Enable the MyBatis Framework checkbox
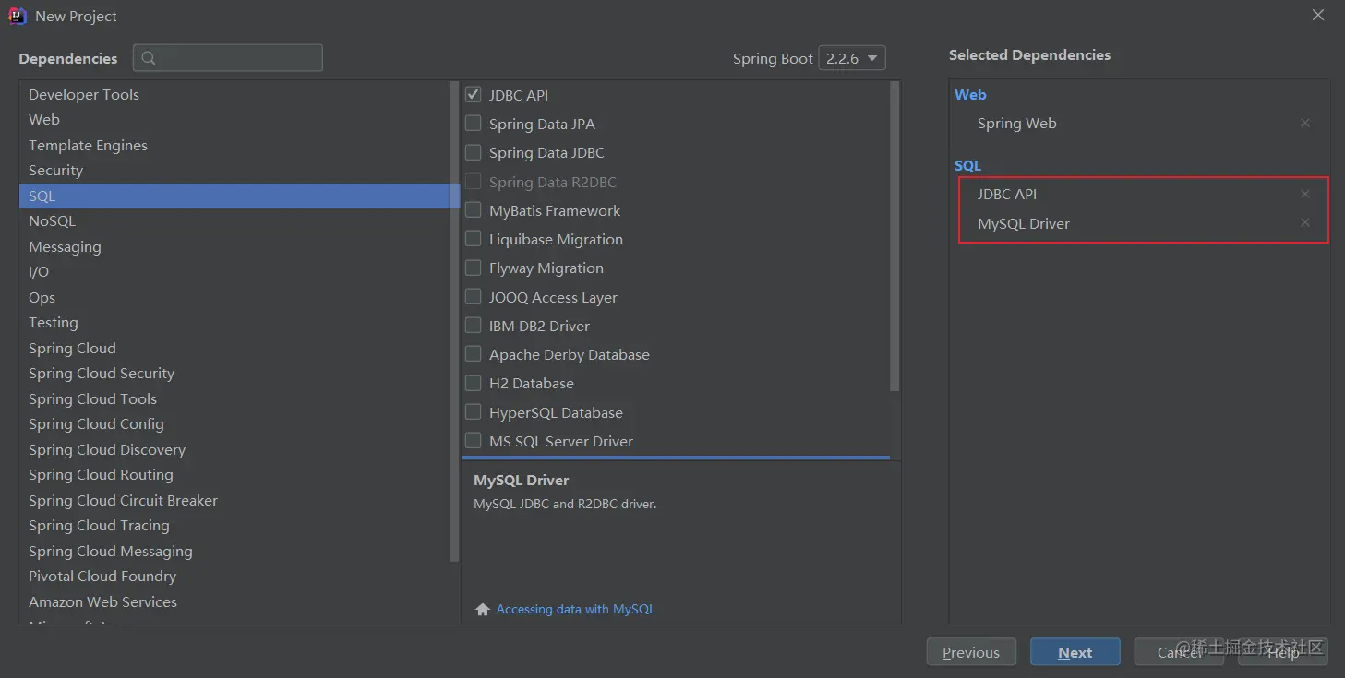Screen dimensions: 1345x678 pyautogui.click(x=474, y=209)
